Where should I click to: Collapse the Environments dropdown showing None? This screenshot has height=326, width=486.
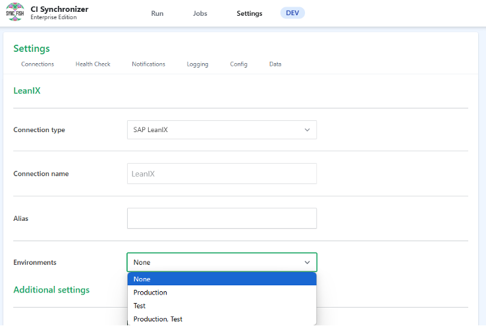[x=222, y=262]
